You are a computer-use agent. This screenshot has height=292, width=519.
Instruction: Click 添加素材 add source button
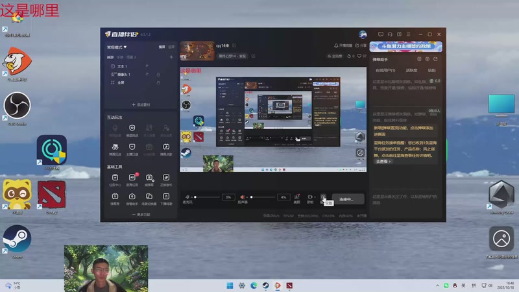(141, 104)
